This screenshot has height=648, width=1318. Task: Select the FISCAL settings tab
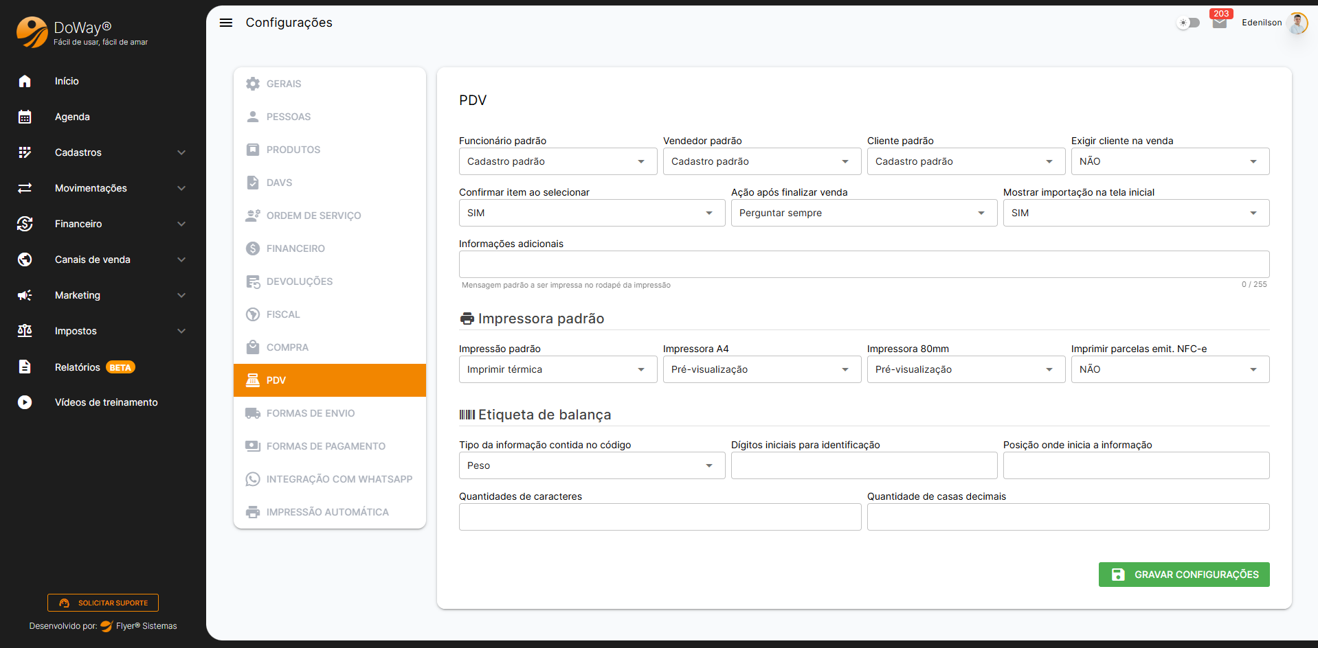tap(283, 314)
